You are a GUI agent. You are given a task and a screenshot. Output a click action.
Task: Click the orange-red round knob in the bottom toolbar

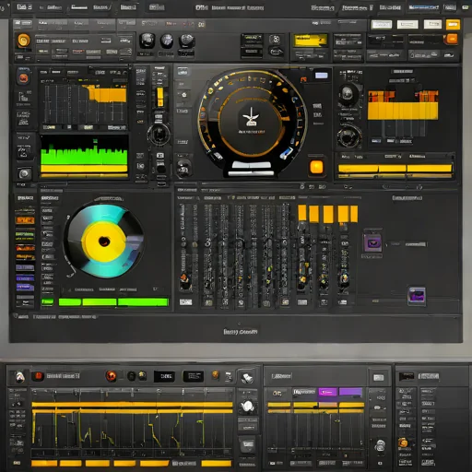111,376
